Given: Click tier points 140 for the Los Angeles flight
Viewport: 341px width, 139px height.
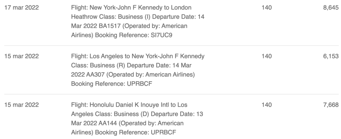Looking at the screenshot, I should click(x=267, y=56).
